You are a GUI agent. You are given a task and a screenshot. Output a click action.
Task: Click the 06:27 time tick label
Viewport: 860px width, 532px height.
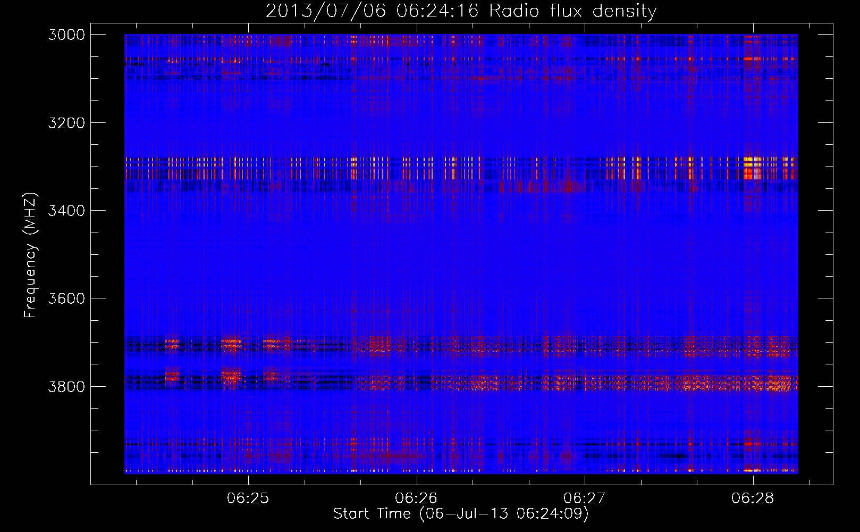click(585, 498)
